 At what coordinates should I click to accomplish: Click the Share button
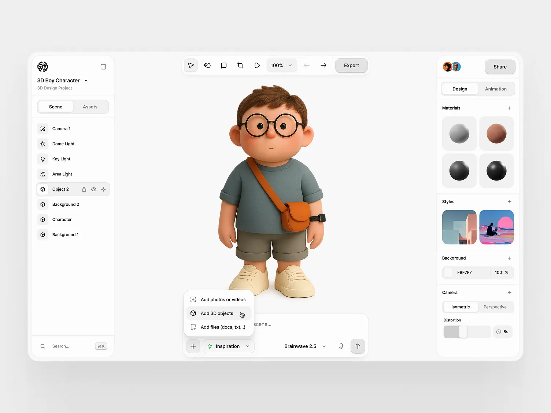tap(500, 67)
